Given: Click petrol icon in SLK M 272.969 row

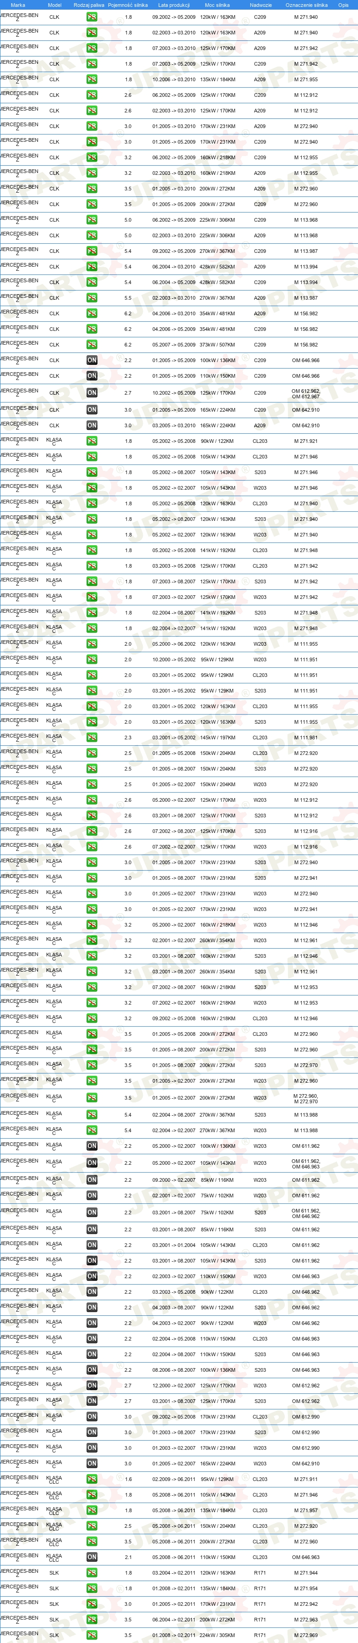Looking at the screenshot, I should 92,1635.
